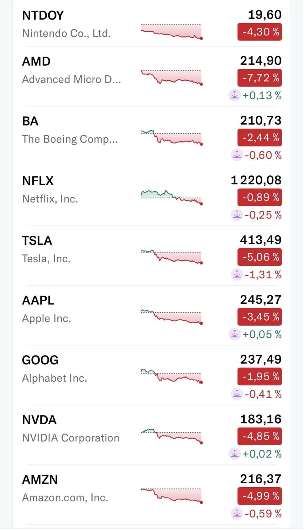This screenshot has width=304, height=530.
Task: Click the AMD pre-market sunrise icon
Action: [234, 95]
